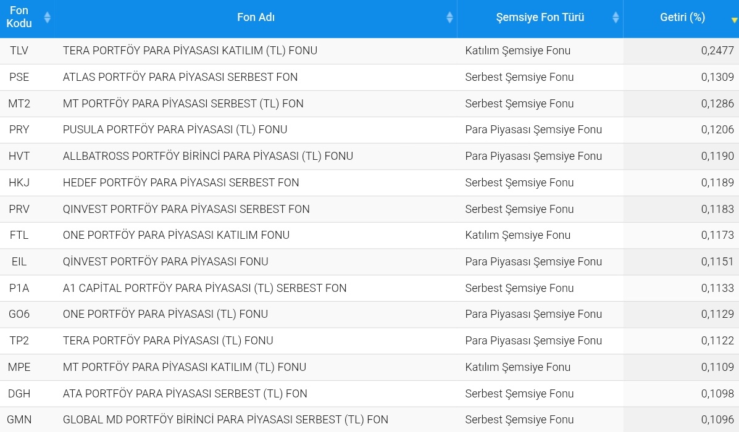
Task: Select fund code GO6
Action: click(19, 314)
